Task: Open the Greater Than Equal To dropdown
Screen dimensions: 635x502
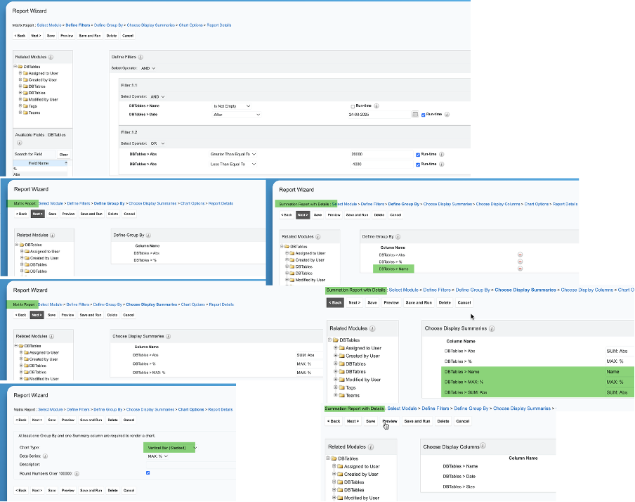Action: point(233,154)
